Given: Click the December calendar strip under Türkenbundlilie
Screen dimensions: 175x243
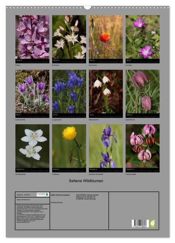Looking at the screenshot, I should pos(143,170).
